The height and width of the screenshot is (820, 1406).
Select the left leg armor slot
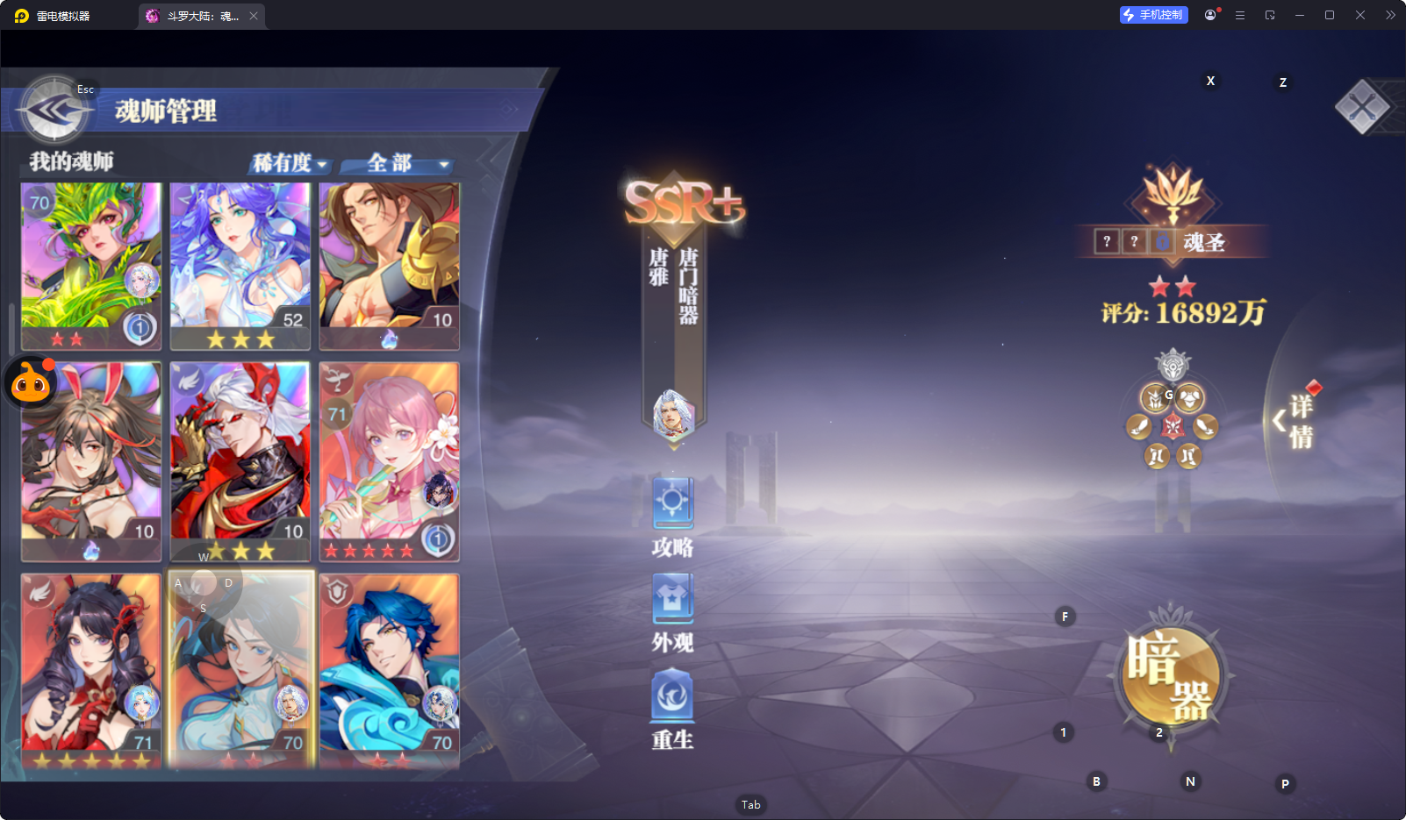point(1157,456)
